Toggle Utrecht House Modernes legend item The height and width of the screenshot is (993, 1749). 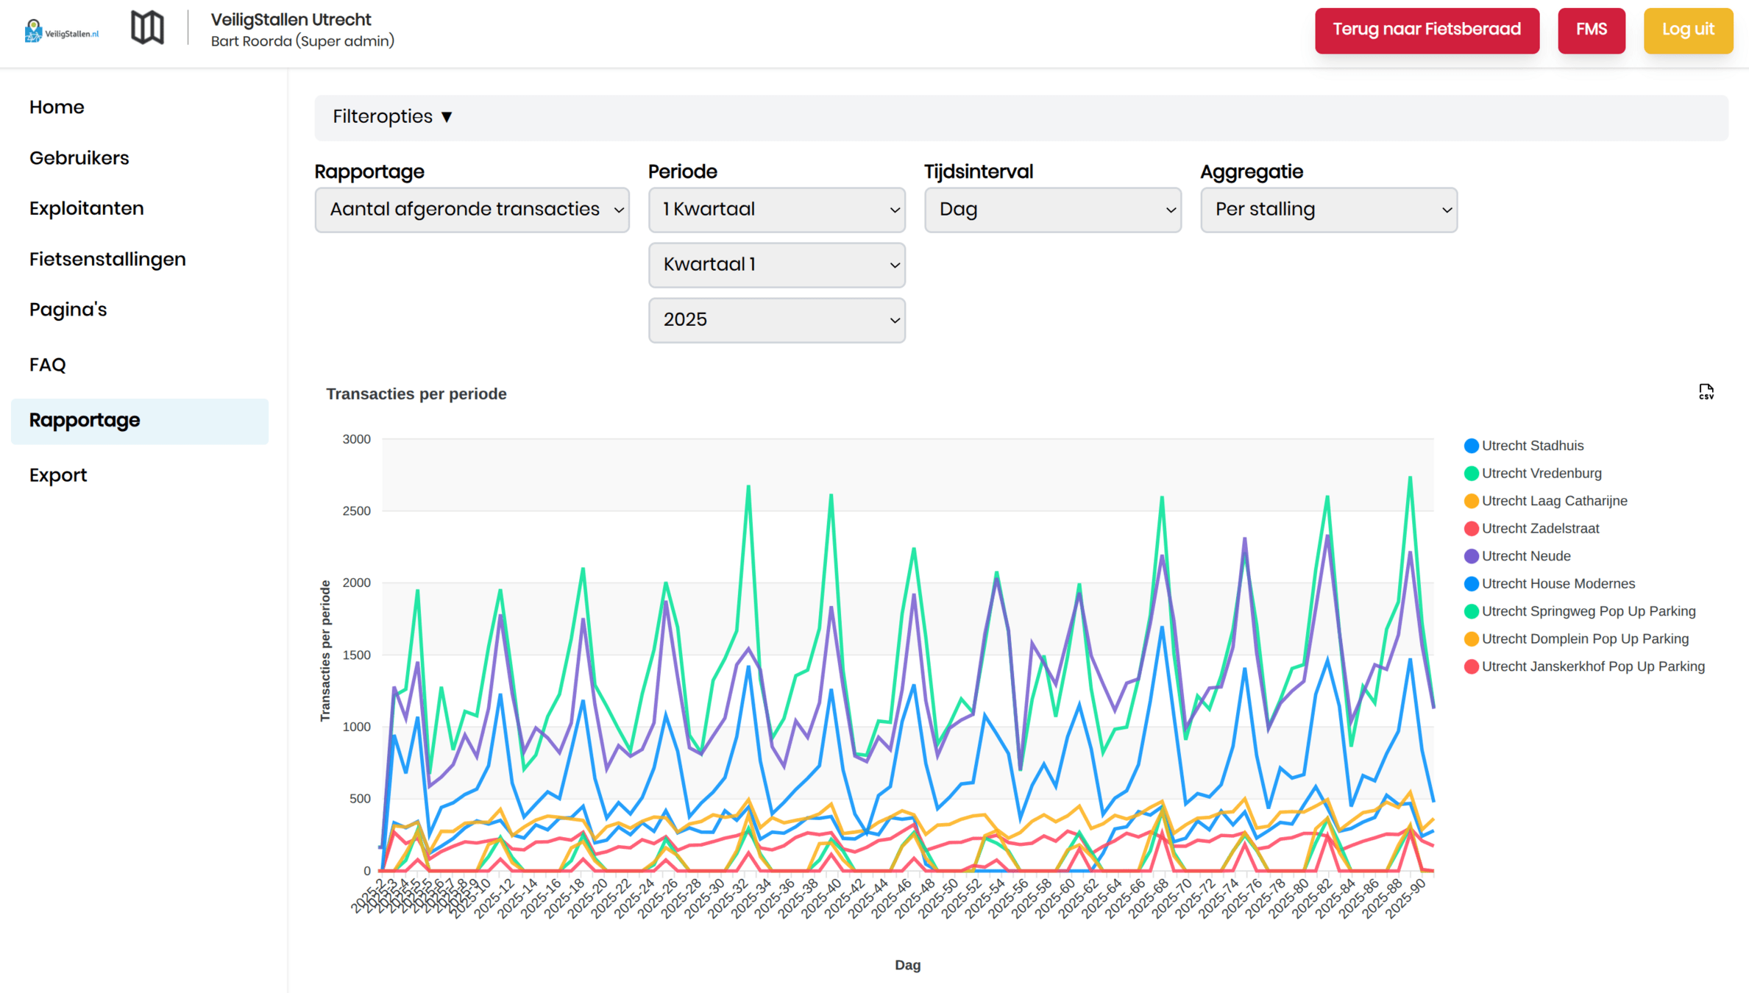tap(1557, 584)
